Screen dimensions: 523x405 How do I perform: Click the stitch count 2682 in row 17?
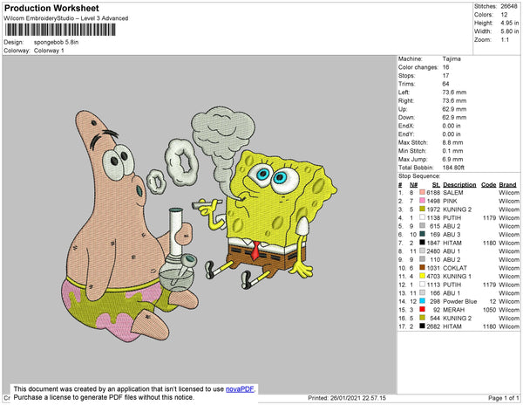(x=433, y=326)
